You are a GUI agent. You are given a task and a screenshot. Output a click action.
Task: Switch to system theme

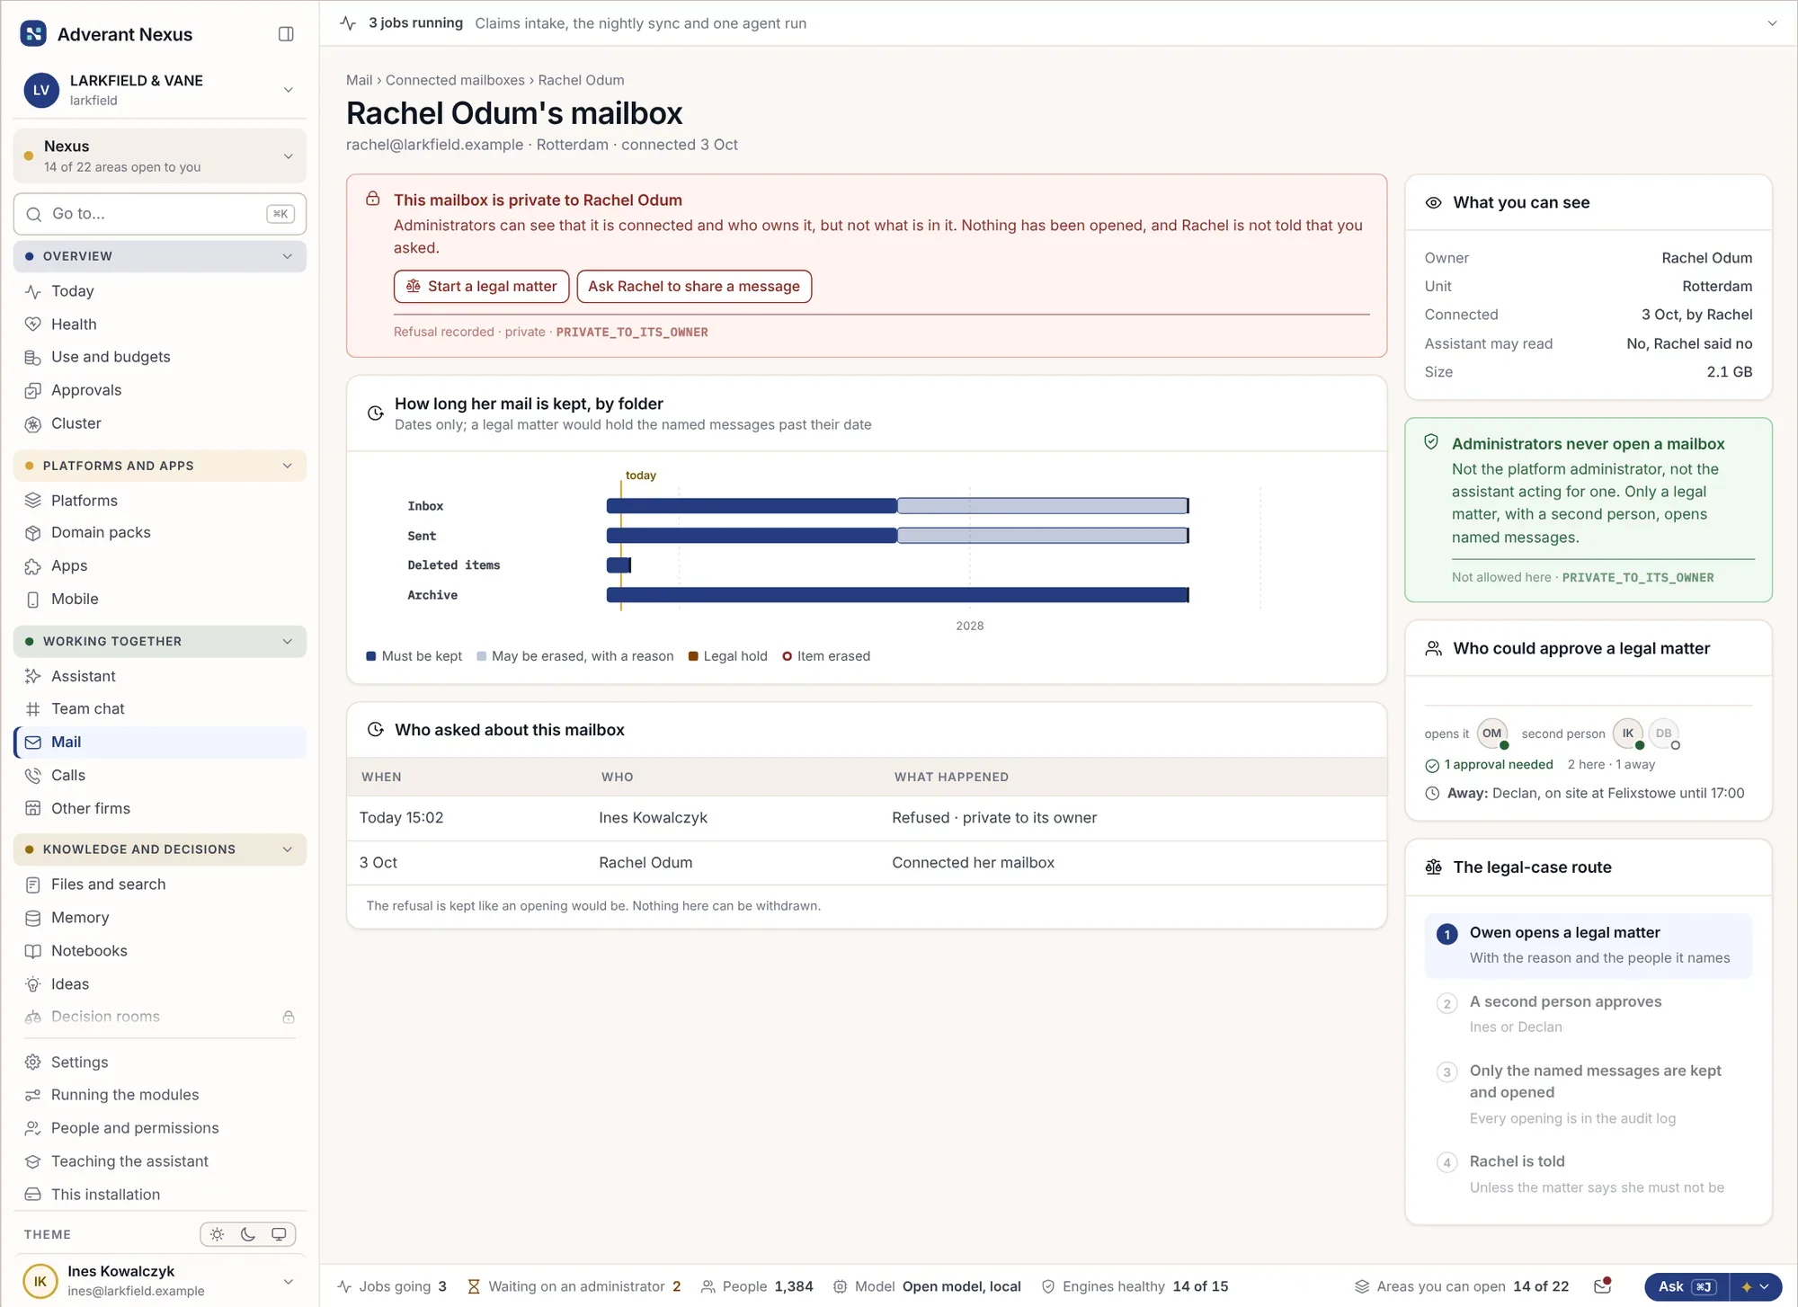click(279, 1235)
